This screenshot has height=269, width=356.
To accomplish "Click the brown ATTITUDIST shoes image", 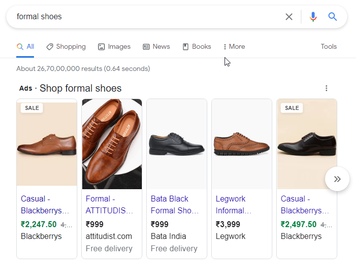I will pyautogui.click(x=112, y=144).
